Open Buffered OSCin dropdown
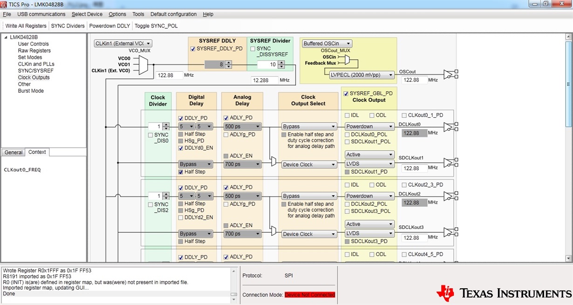 pos(327,43)
